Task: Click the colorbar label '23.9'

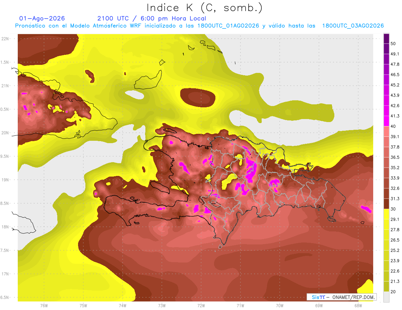Action: [395, 261]
